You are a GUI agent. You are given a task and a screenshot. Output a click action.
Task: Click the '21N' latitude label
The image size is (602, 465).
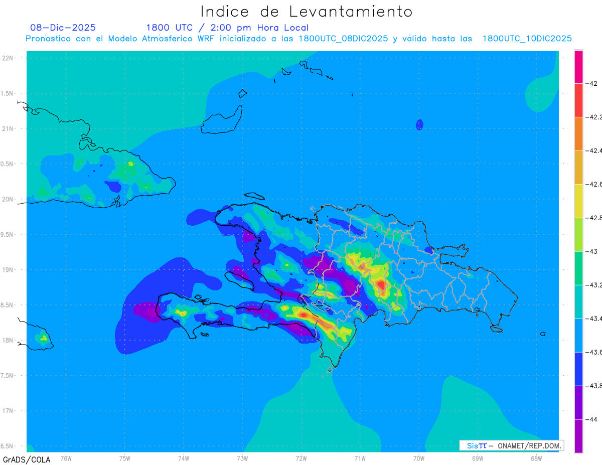coord(8,129)
